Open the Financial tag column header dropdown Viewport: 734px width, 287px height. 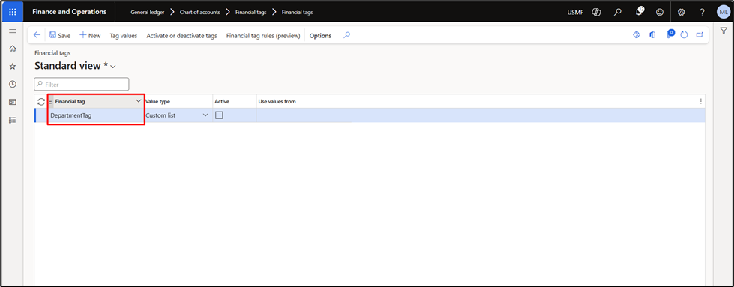coord(139,100)
